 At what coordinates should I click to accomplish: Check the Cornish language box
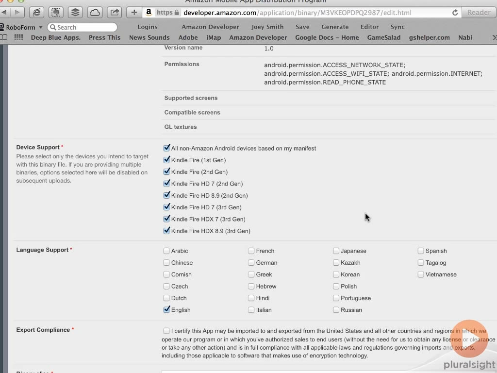[166, 274]
